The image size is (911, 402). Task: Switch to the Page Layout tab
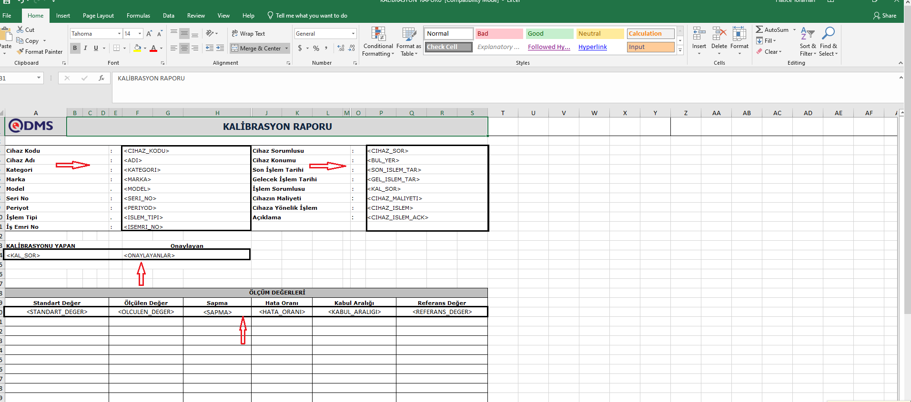(x=98, y=16)
